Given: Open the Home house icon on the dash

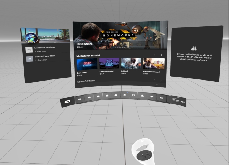Looking at the screenshot, I should click(142, 96).
